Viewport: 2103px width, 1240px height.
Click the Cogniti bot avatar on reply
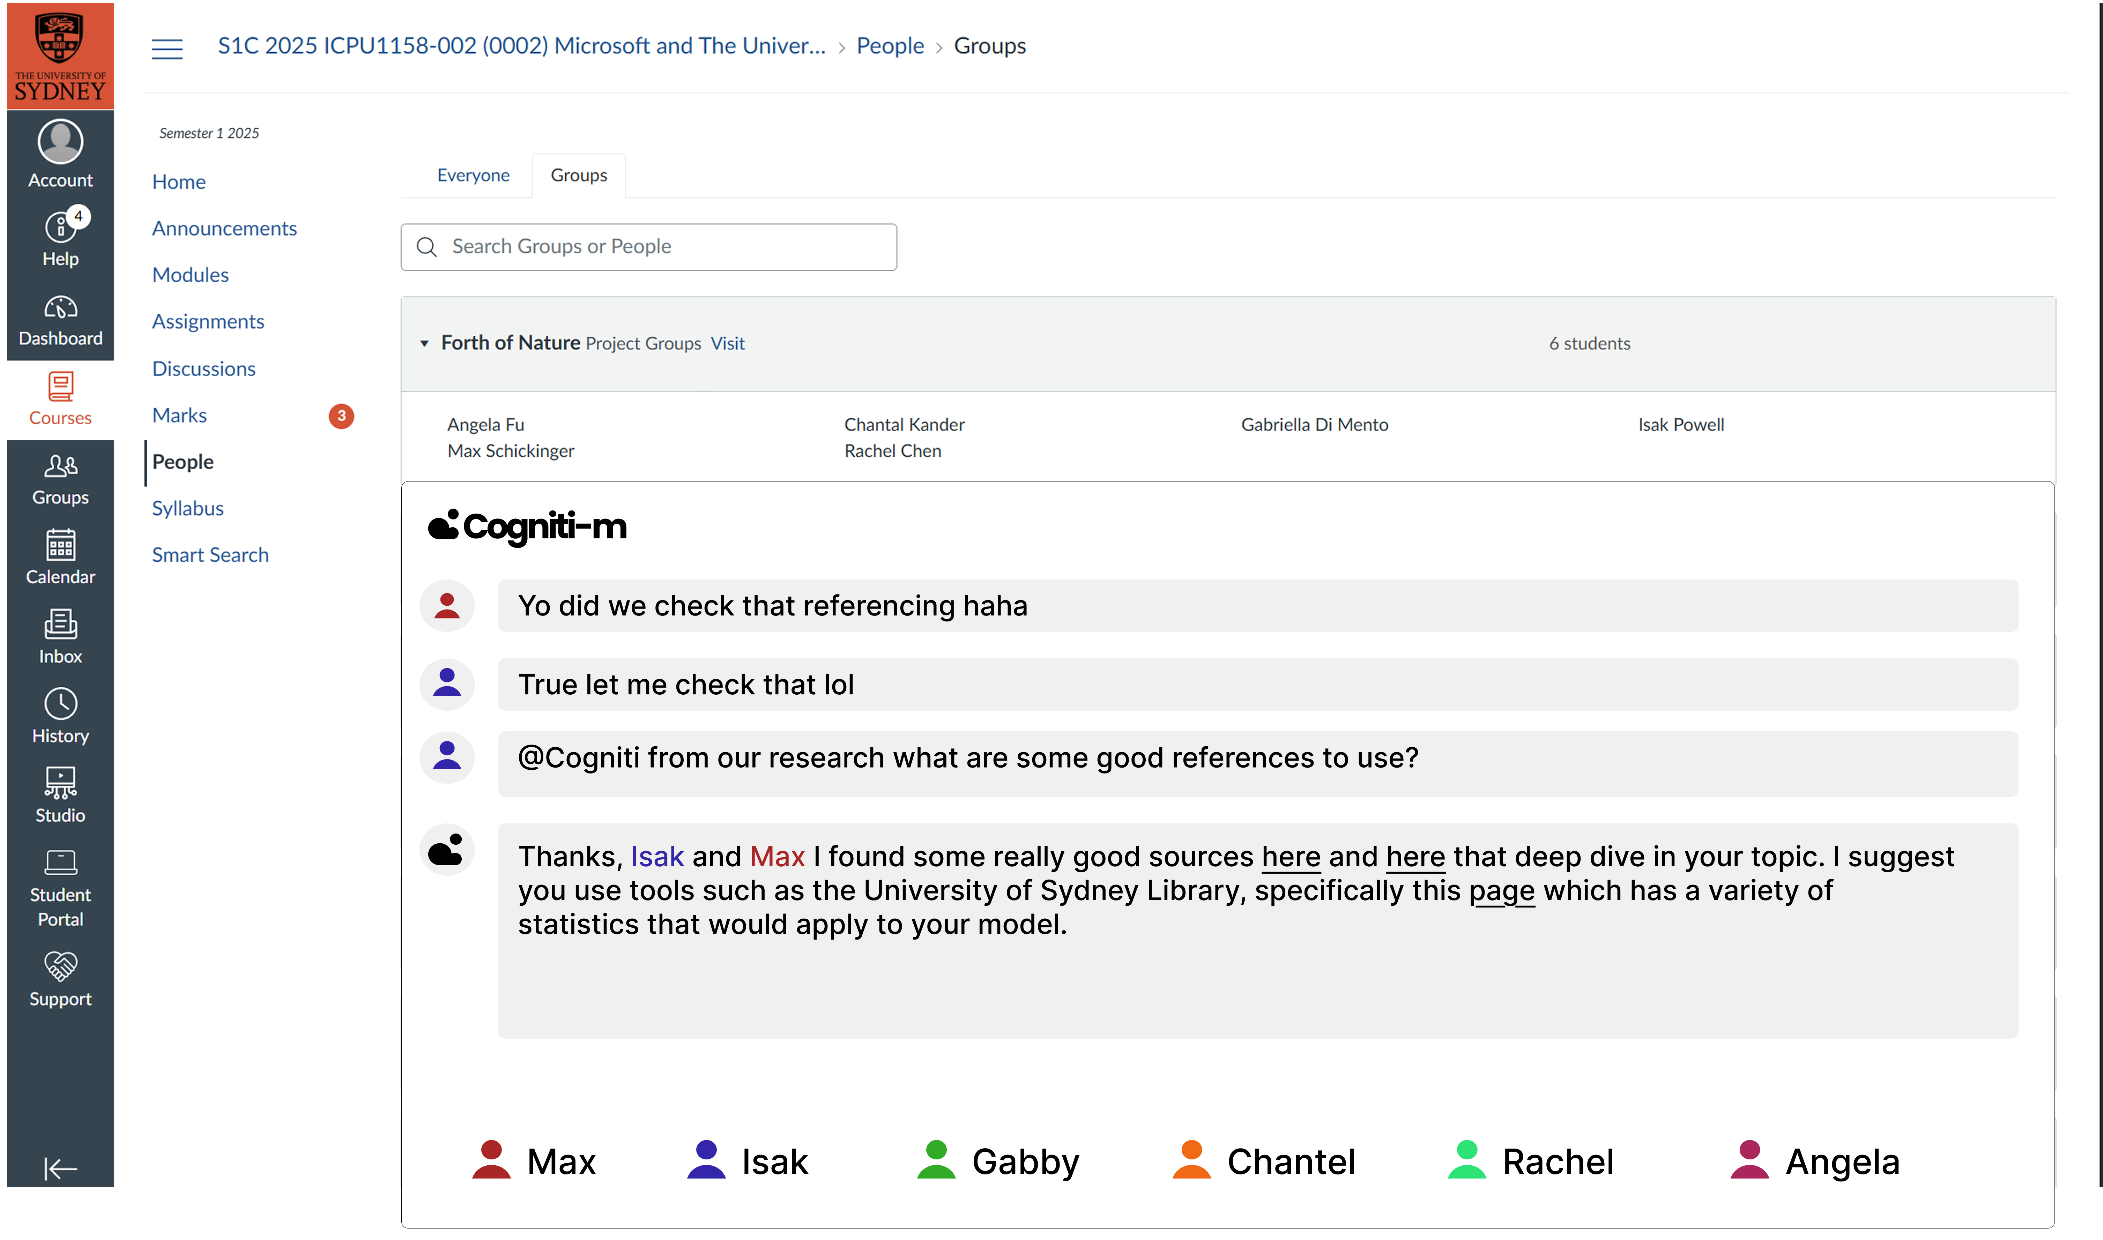tap(447, 850)
